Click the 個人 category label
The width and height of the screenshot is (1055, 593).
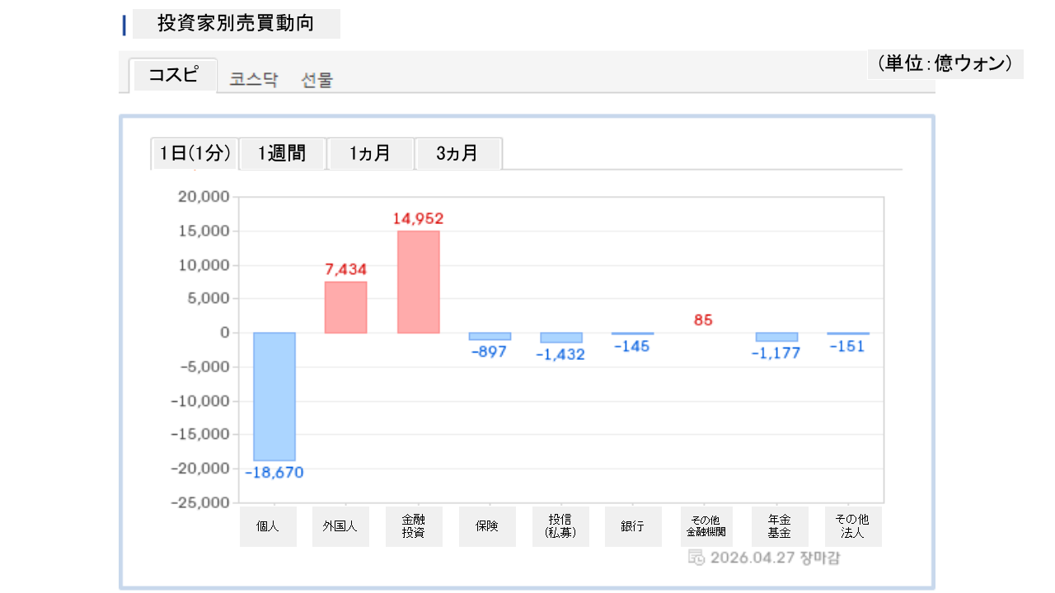click(x=268, y=526)
